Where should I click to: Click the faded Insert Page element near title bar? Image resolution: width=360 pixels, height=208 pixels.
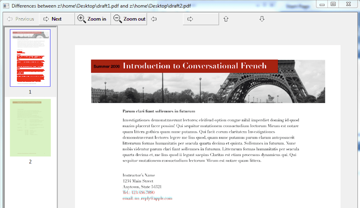pyautogui.click(x=297, y=6)
